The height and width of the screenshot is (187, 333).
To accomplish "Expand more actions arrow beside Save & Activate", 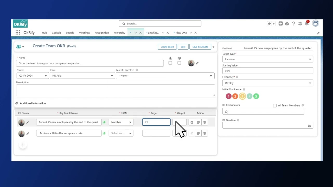I will click(x=213, y=47).
